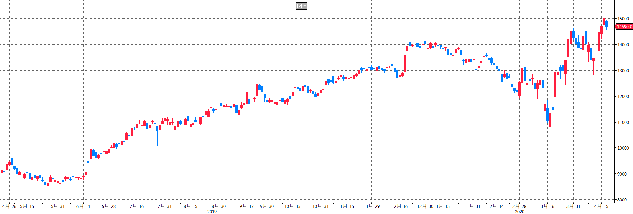Select the 12月 30 date label

point(425,206)
